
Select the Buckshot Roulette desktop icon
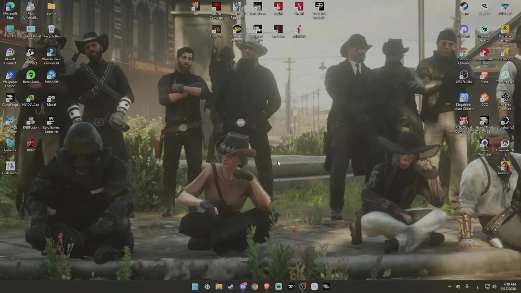tap(320, 11)
